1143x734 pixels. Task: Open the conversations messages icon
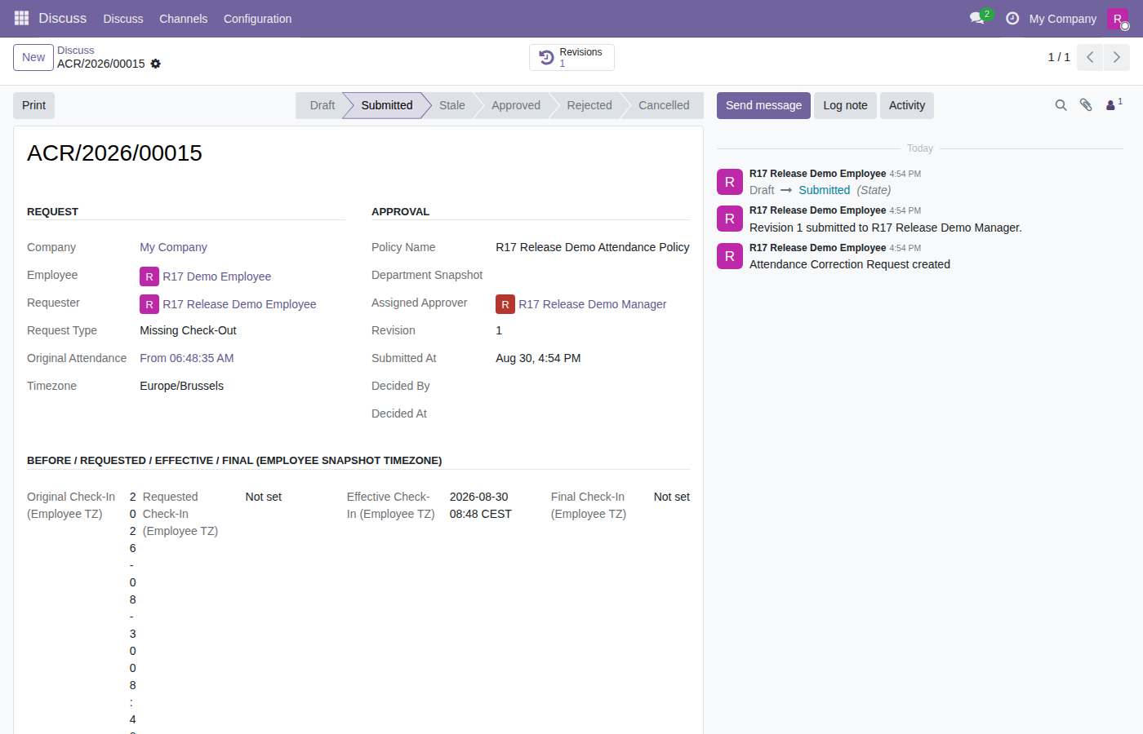(x=977, y=18)
